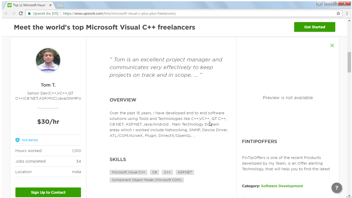Click the Chrome user profile icon
The height and width of the screenshot is (198, 352).
(x=319, y=3)
